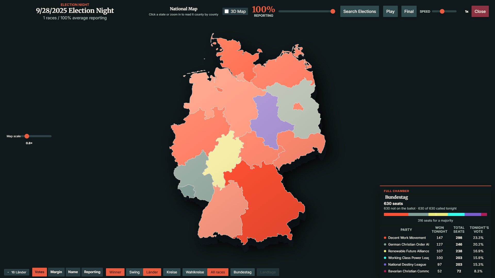This screenshot has width=495, height=278.
Task: Enable the 3D Map checkbox
Action: coord(227,11)
